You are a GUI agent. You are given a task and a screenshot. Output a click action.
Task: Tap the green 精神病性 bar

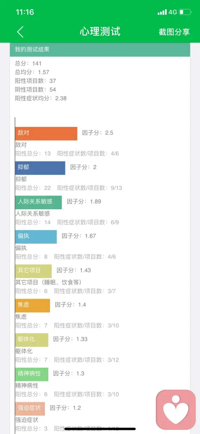[x=32, y=374]
